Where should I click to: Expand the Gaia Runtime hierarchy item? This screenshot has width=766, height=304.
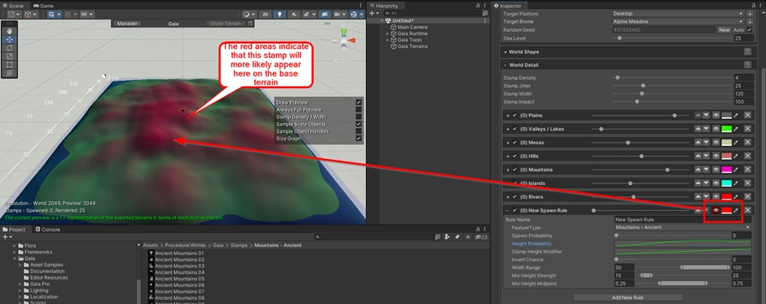coord(388,33)
